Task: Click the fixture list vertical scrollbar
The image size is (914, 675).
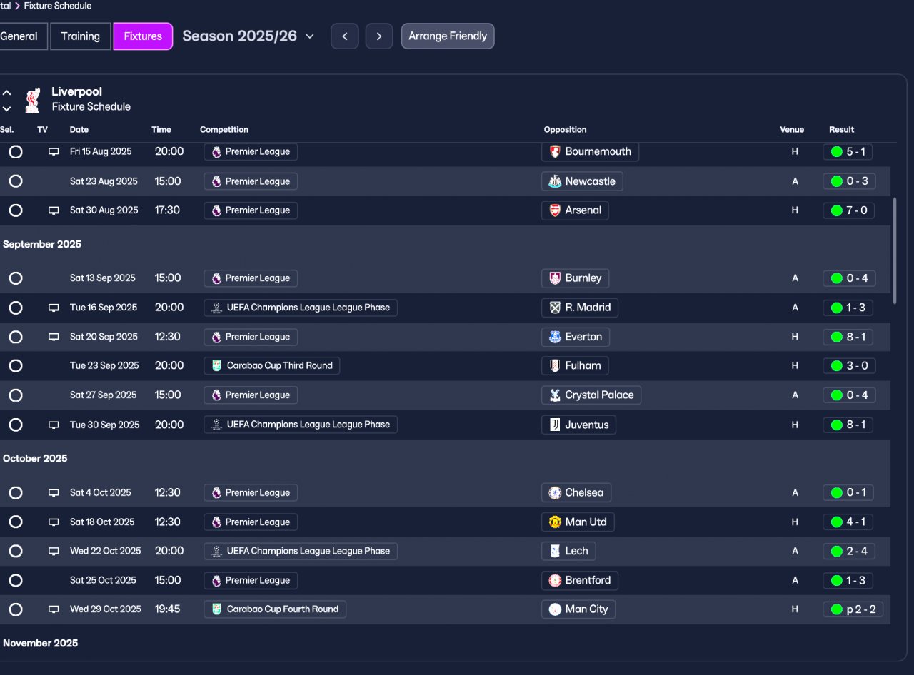Action: coord(893,250)
